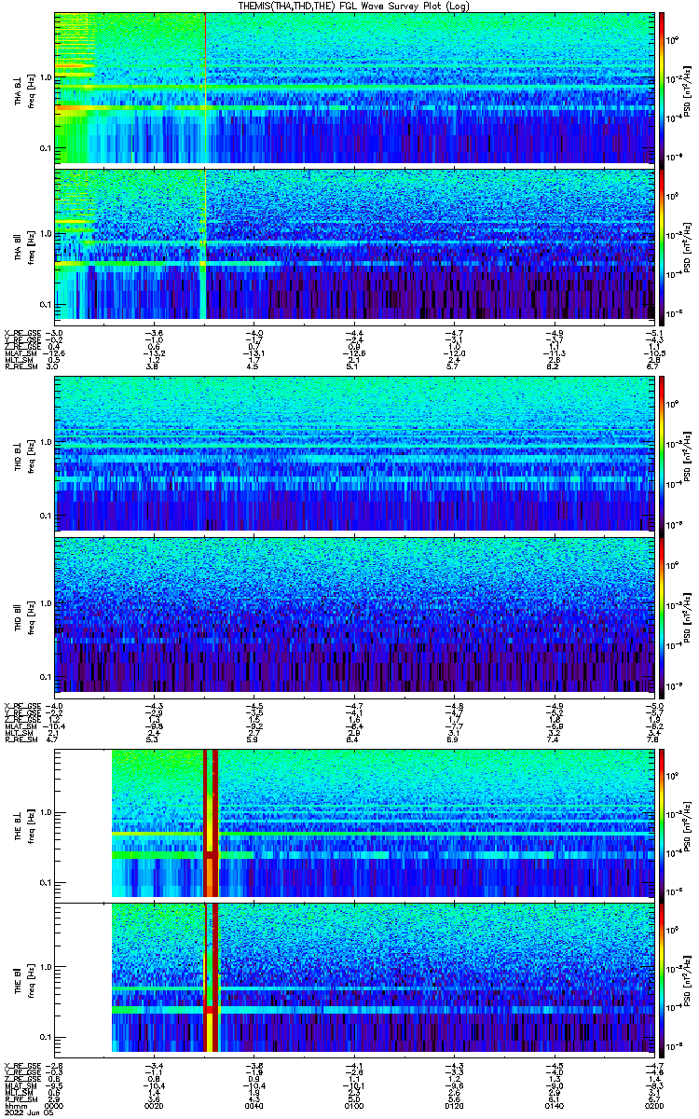The width and height of the screenshot is (699, 1119).
Task: Click the '0020' time tick label
Action: (154, 1104)
